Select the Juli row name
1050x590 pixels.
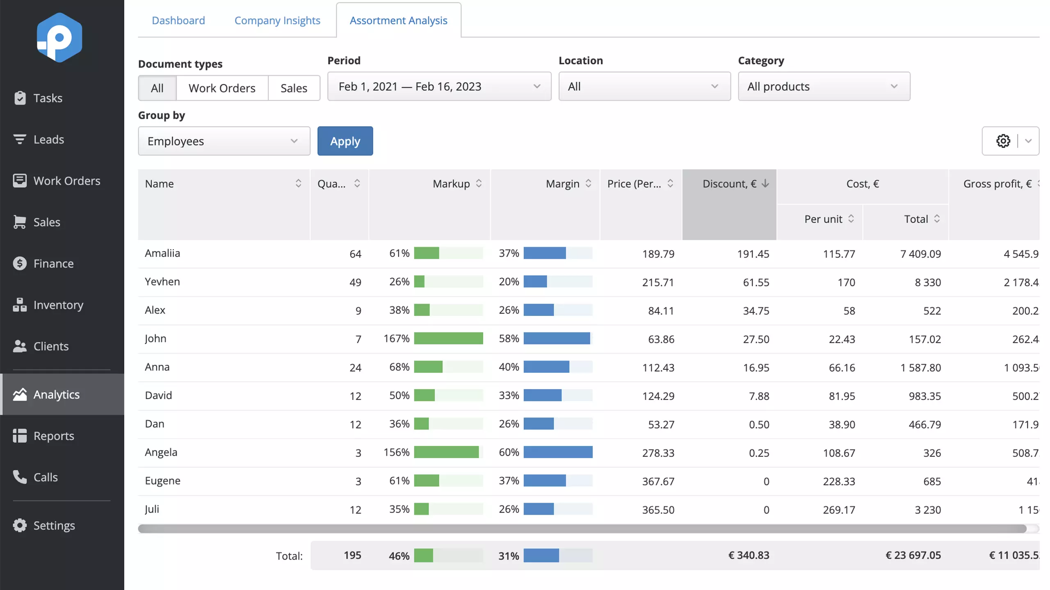[152, 509]
